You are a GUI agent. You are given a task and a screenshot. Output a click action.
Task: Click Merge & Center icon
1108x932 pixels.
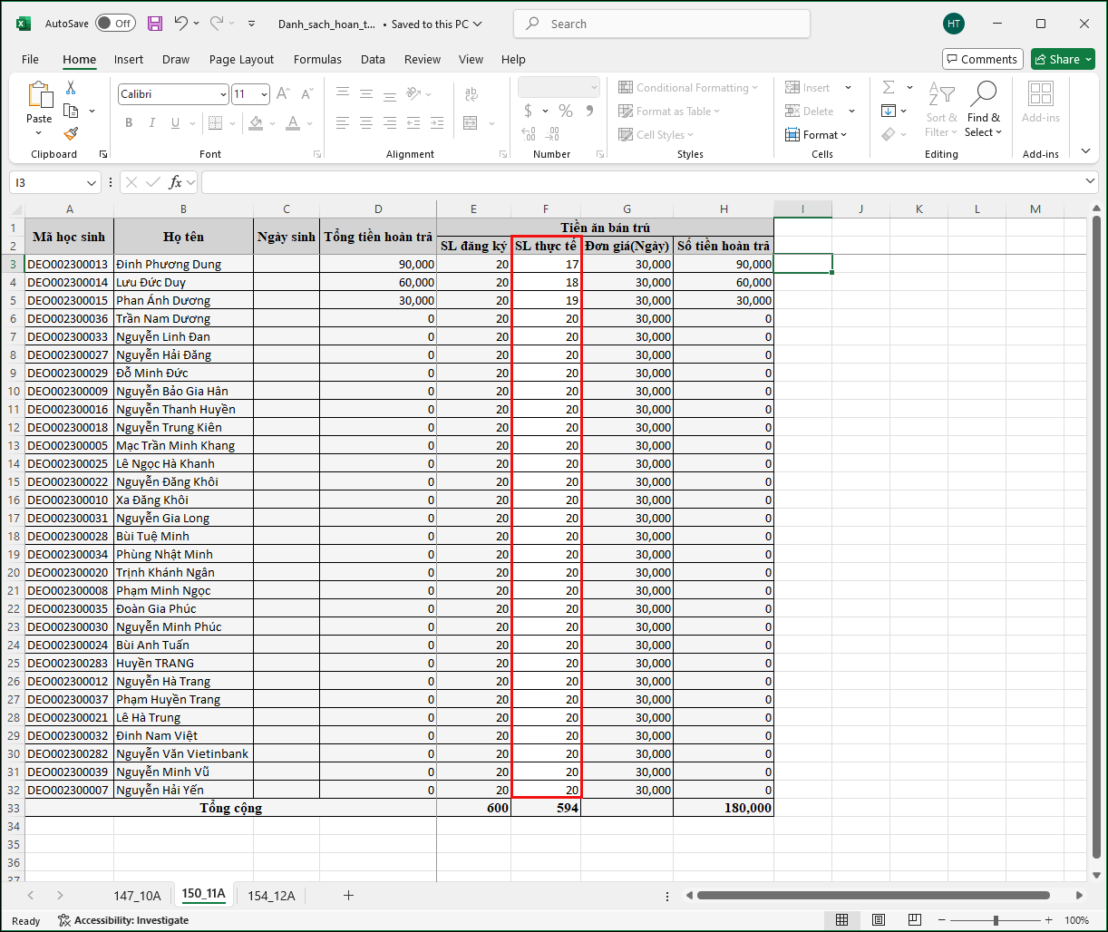tap(471, 122)
